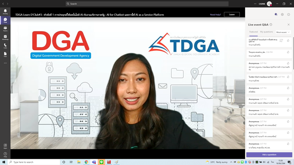Go back using the Teams back arrow
The width and height of the screenshot is (294, 165).
[x=3, y=4]
